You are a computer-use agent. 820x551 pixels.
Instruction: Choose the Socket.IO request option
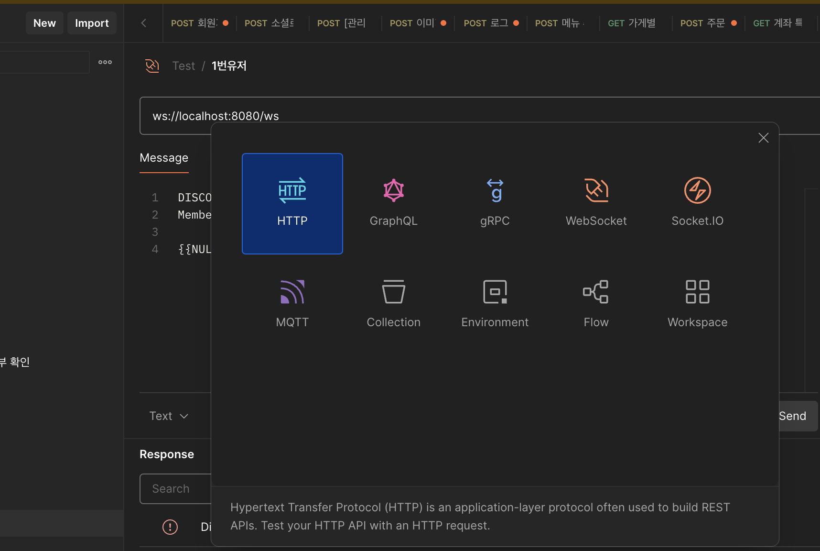(x=698, y=204)
